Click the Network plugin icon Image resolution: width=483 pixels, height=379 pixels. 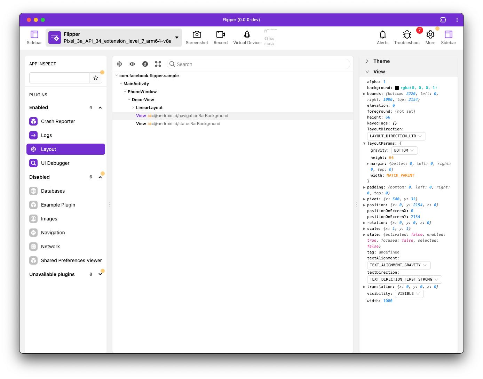click(x=33, y=247)
